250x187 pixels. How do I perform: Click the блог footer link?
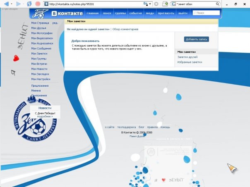click(x=141, y=127)
